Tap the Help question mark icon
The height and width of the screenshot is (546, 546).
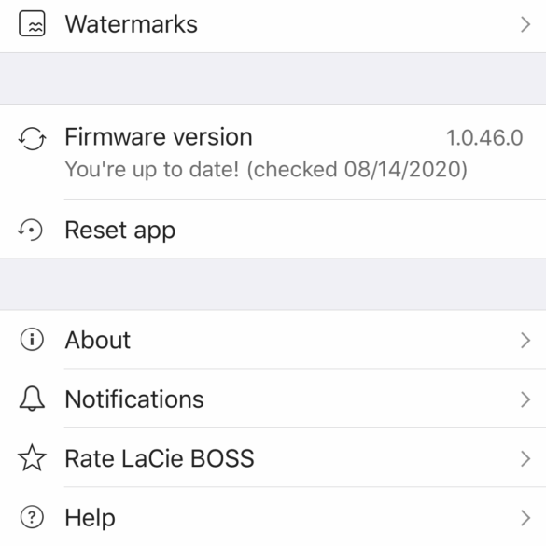[32, 517]
